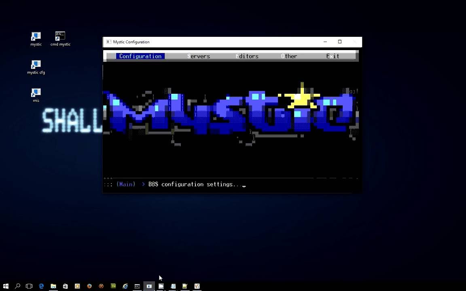The height and width of the screenshot is (291, 466).
Task: Open File Explorer from the taskbar
Action: point(53,286)
